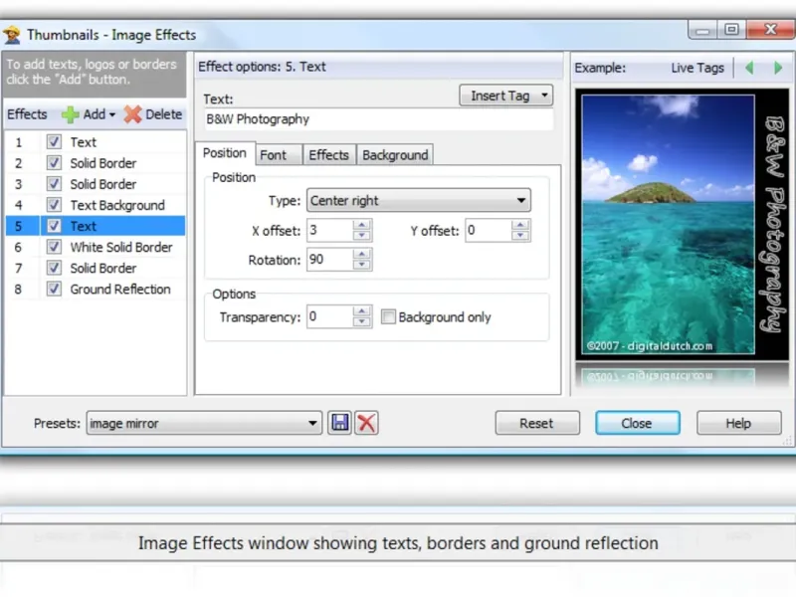Decrease Y offset with down spinner
Viewport: 796px width, 597px height.
[x=520, y=236]
